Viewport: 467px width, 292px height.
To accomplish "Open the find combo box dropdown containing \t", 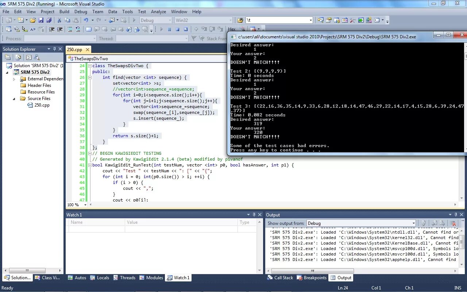I will tap(311, 20).
